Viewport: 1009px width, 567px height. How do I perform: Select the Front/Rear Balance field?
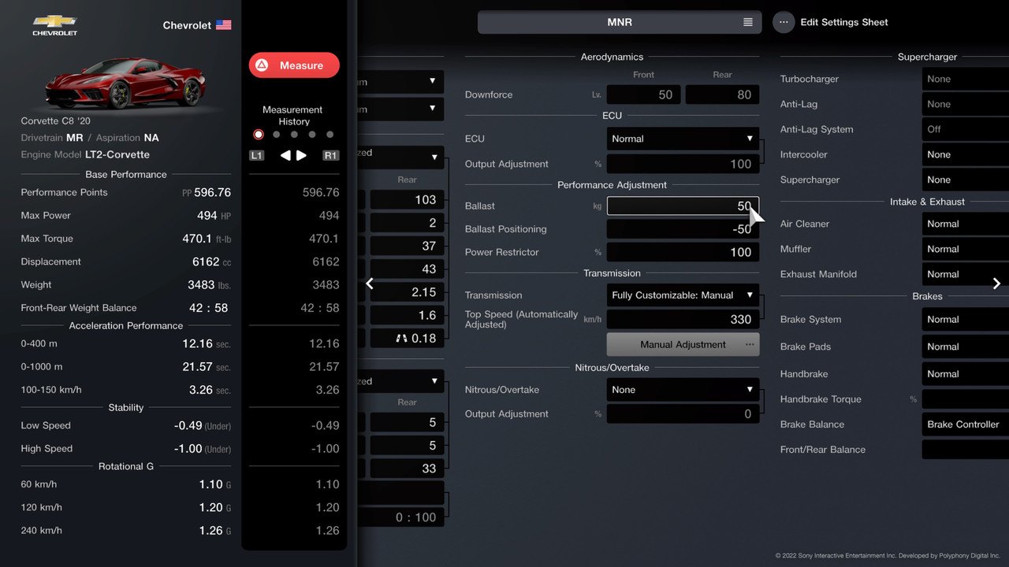(x=966, y=450)
